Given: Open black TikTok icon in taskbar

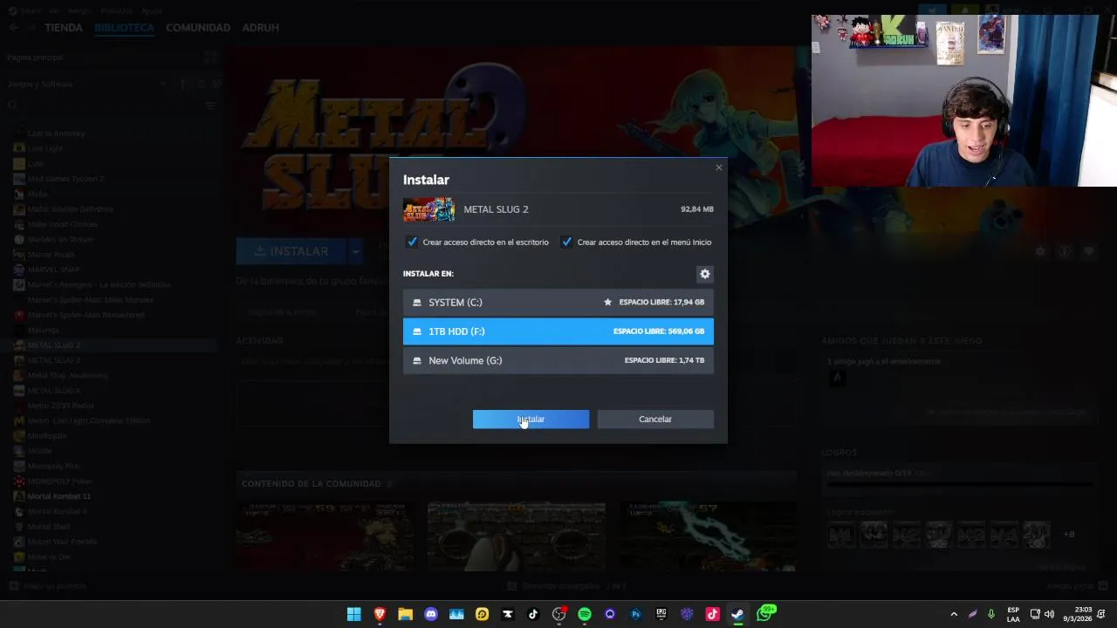Looking at the screenshot, I should (533, 614).
